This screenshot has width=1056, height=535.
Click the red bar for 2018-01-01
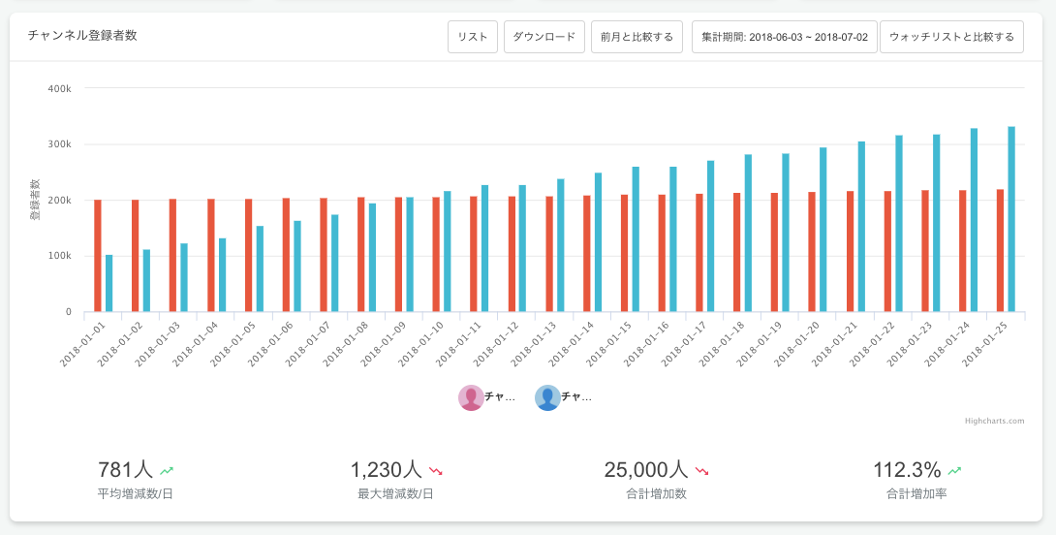point(98,256)
